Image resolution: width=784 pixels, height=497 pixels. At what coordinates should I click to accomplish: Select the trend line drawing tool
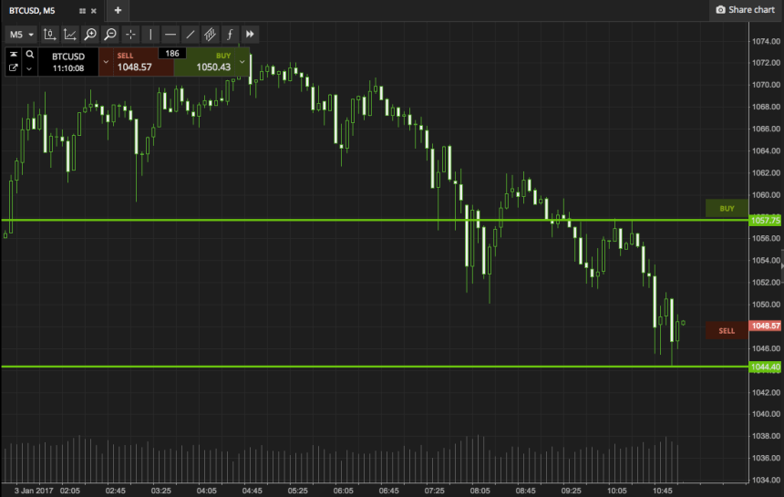191,35
